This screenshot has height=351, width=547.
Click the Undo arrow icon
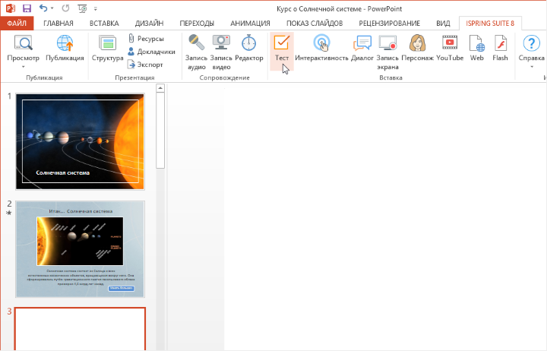pyautogui.click(x=43, y=8)
